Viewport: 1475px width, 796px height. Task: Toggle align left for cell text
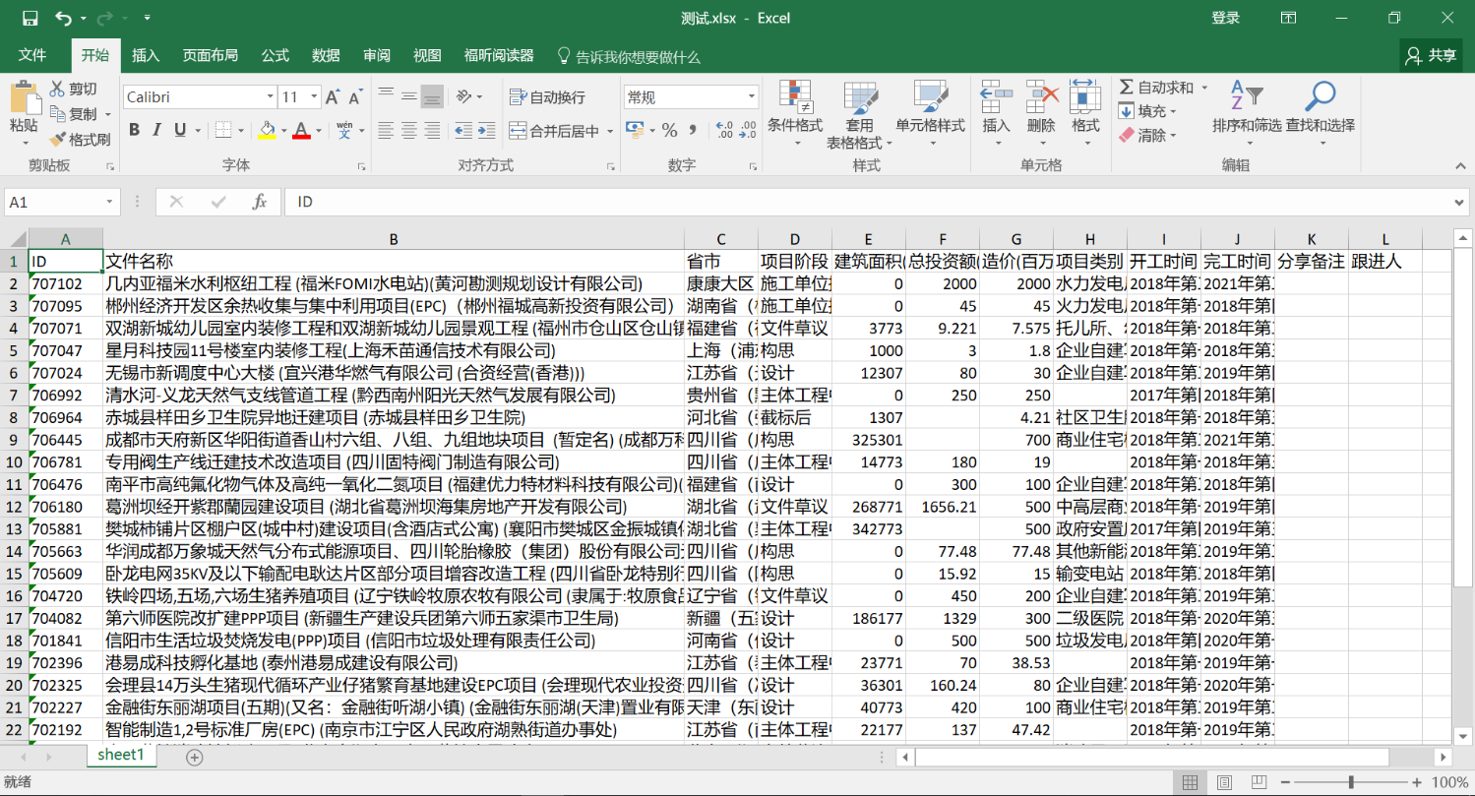tap(386, 130)
